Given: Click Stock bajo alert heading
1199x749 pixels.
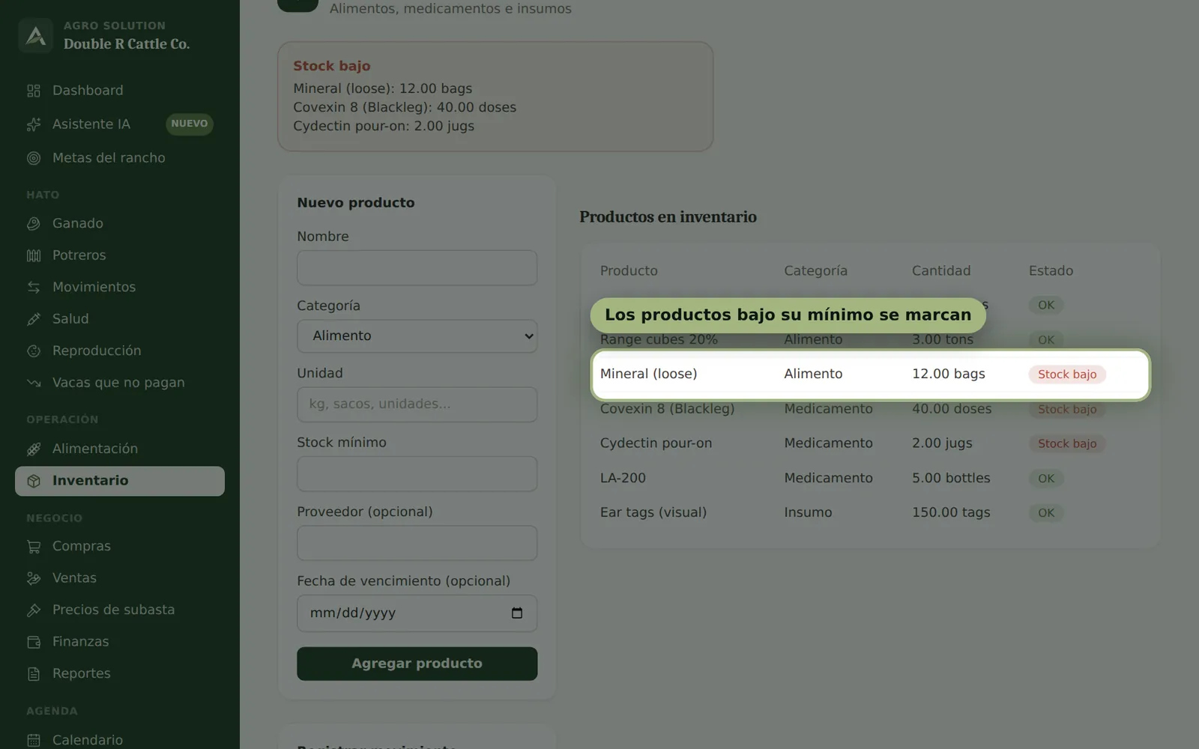Looking at the screenshot, I should point(332,66).
